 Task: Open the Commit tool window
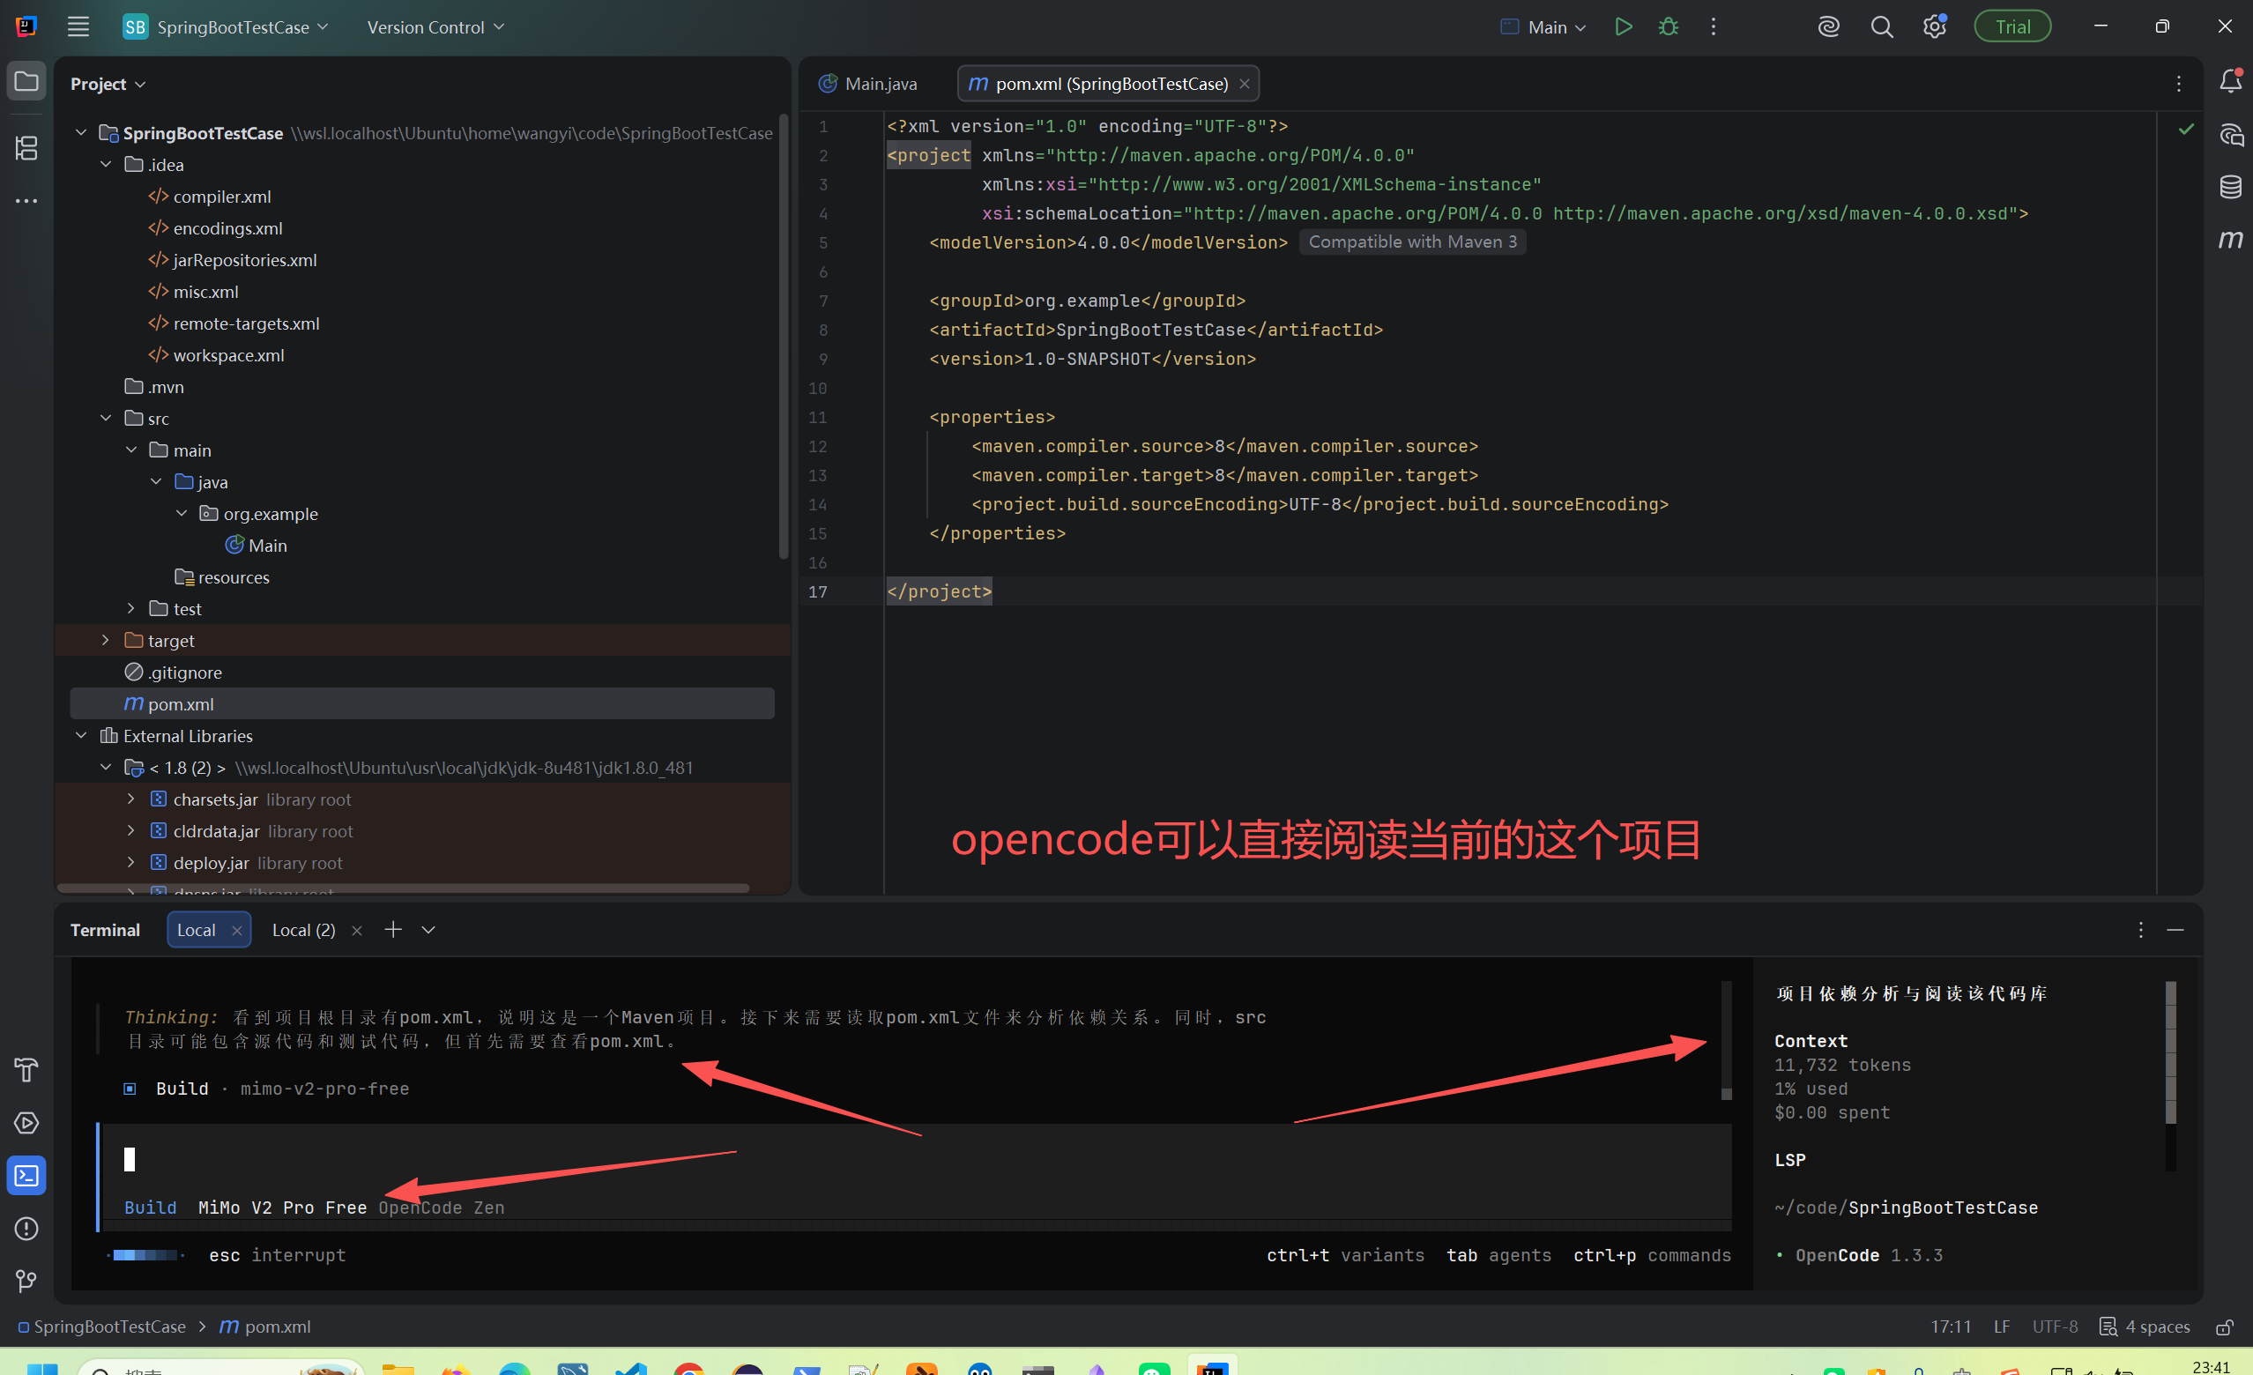(26, 148)
